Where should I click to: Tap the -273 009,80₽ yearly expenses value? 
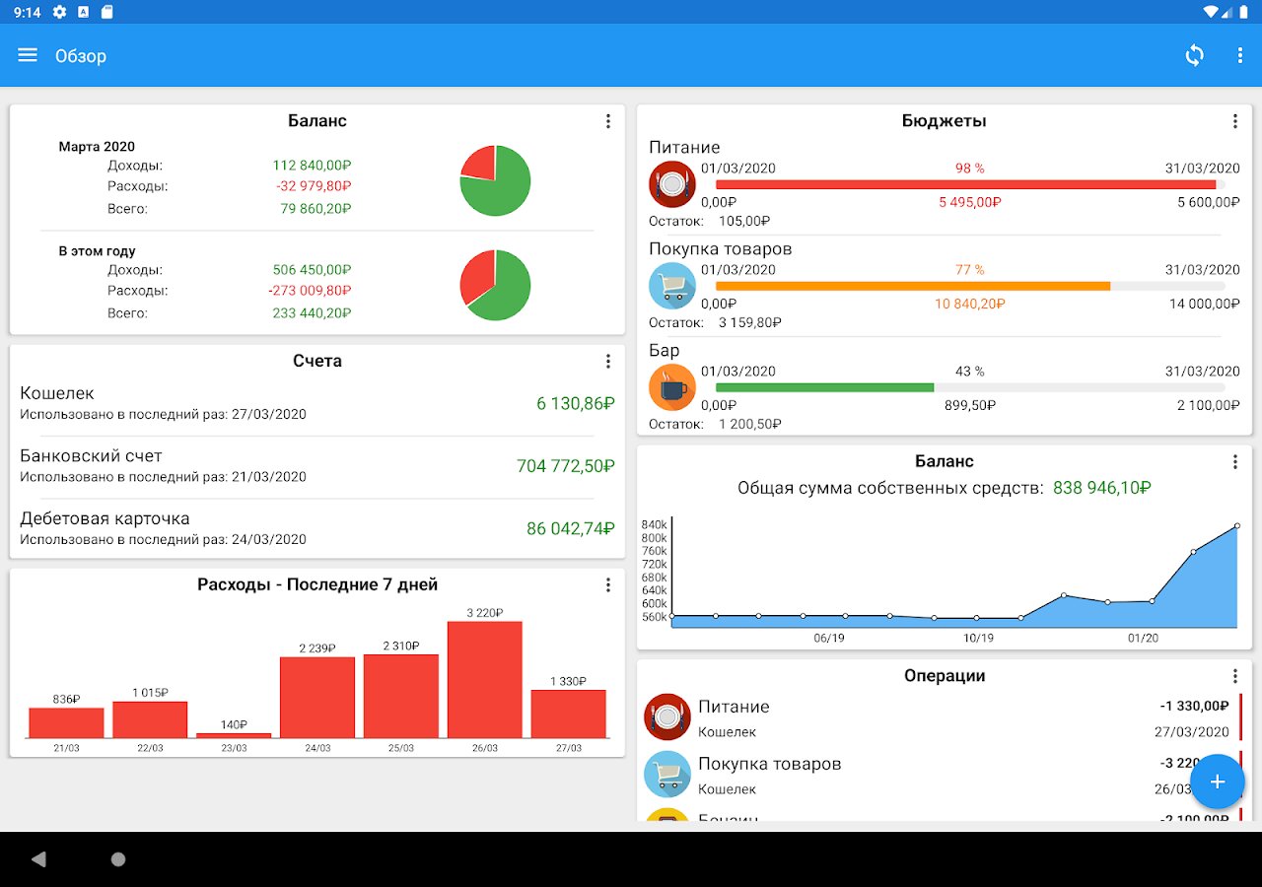pos(310,291)
